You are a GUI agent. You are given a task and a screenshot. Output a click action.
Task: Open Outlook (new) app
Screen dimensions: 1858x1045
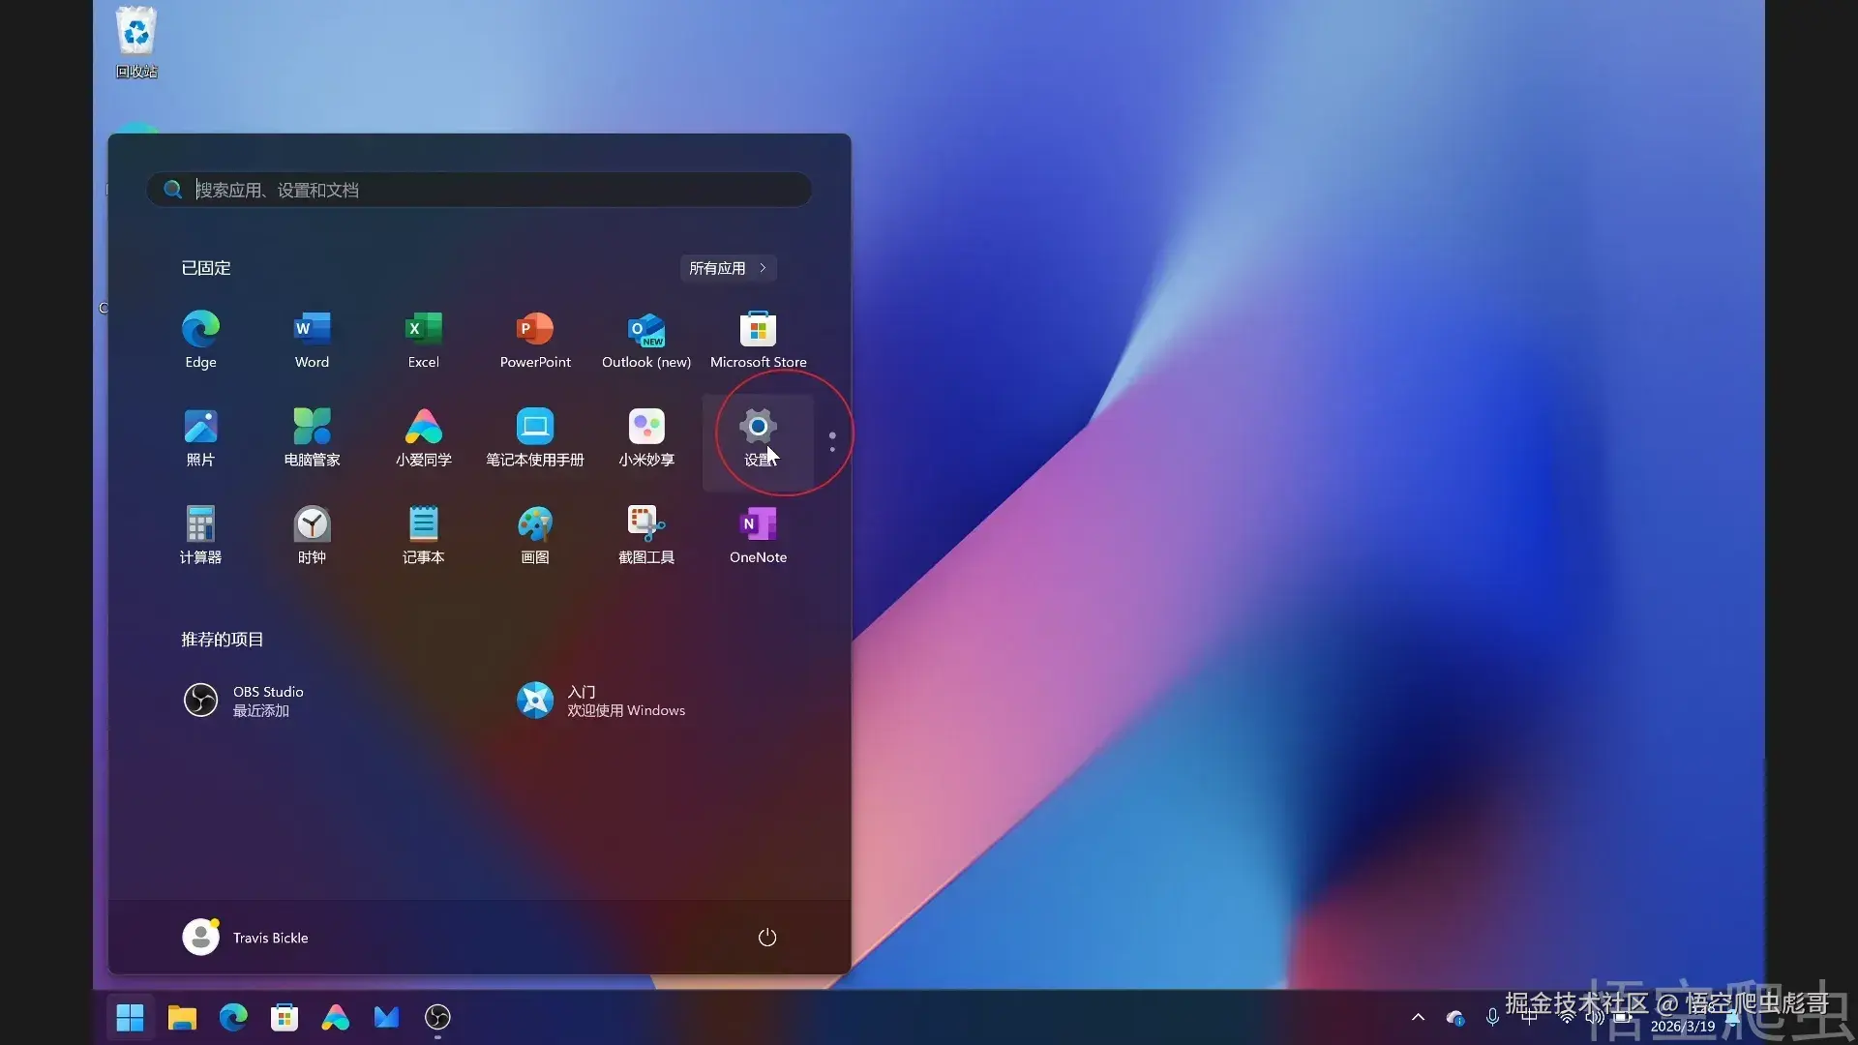point(646,339)
